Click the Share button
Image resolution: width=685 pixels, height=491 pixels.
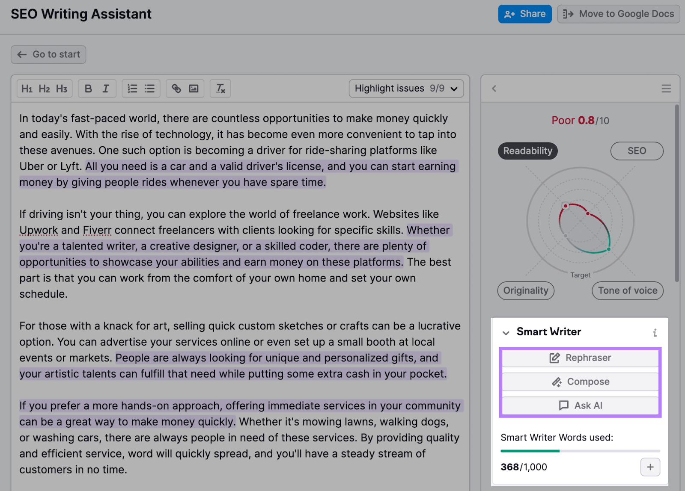pos(524,14)
